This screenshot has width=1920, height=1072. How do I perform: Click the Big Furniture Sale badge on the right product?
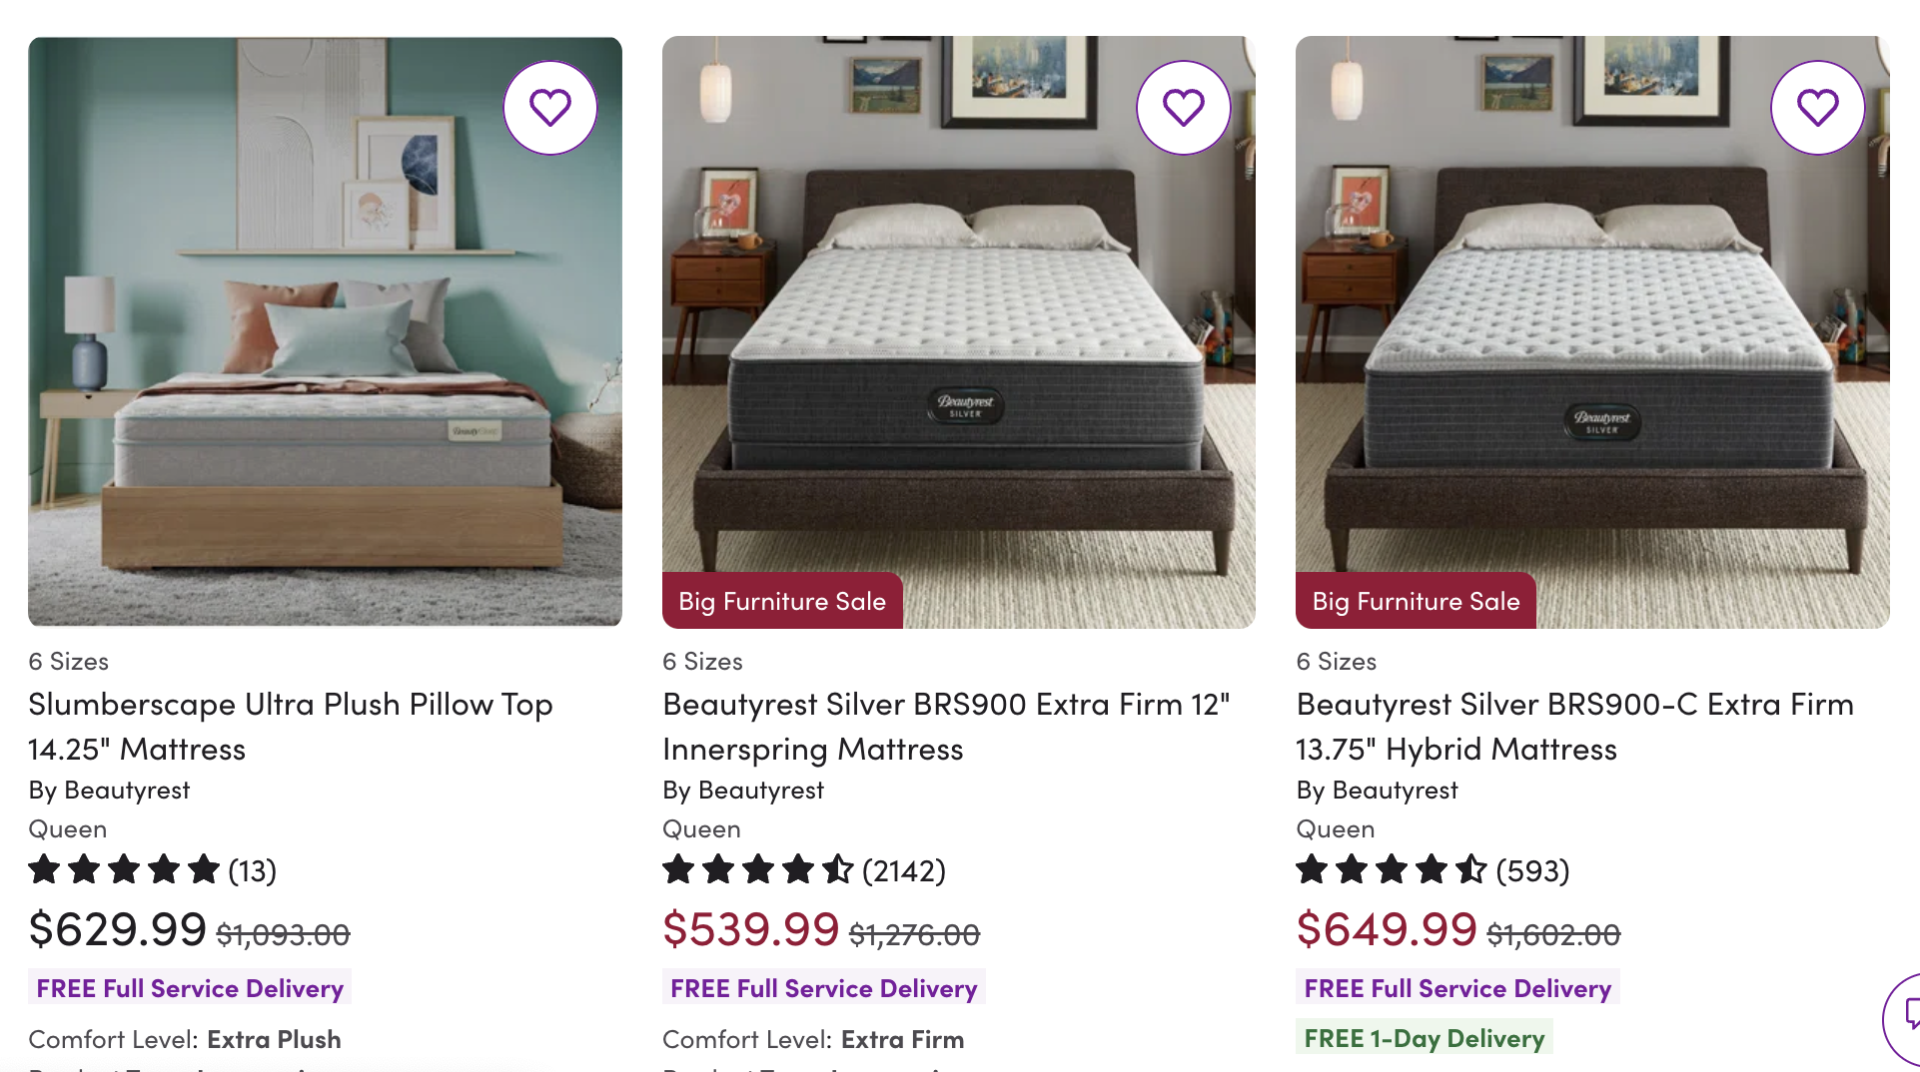click(x=1415, y=600)
